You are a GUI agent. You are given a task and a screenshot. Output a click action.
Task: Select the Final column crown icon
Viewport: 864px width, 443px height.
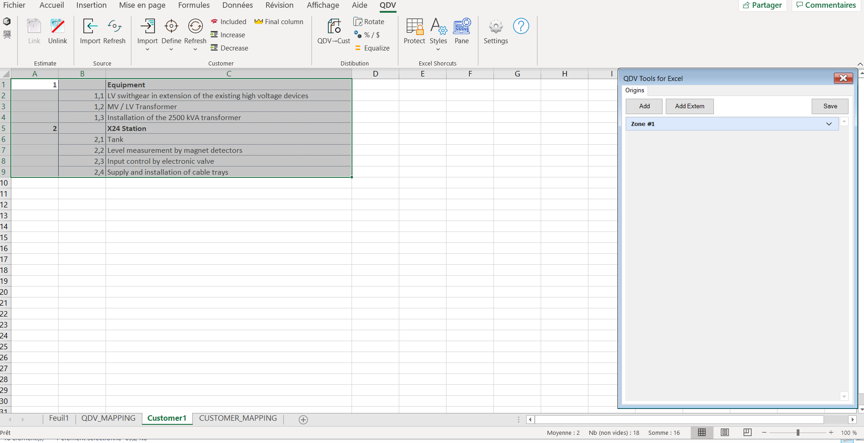259,22
